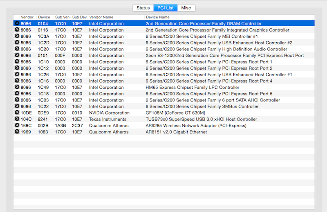Click magnifier icon for SMBus Controller row
327x212 pixels.
17,106
